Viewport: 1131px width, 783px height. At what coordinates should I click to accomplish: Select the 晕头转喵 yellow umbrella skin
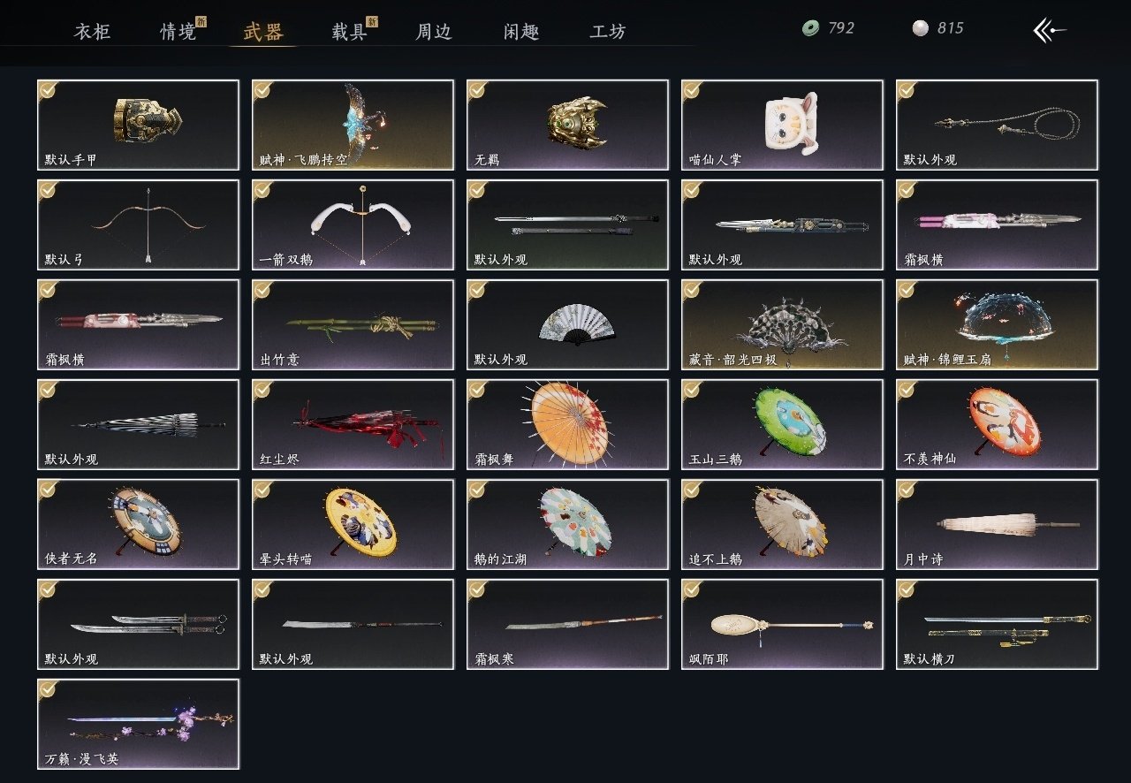pyautogui.click(x=353, y=524)
